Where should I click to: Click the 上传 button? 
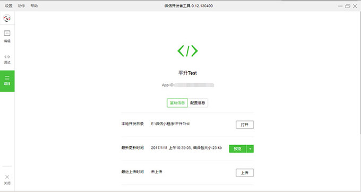pyautogui.click(x=245, y=173)
